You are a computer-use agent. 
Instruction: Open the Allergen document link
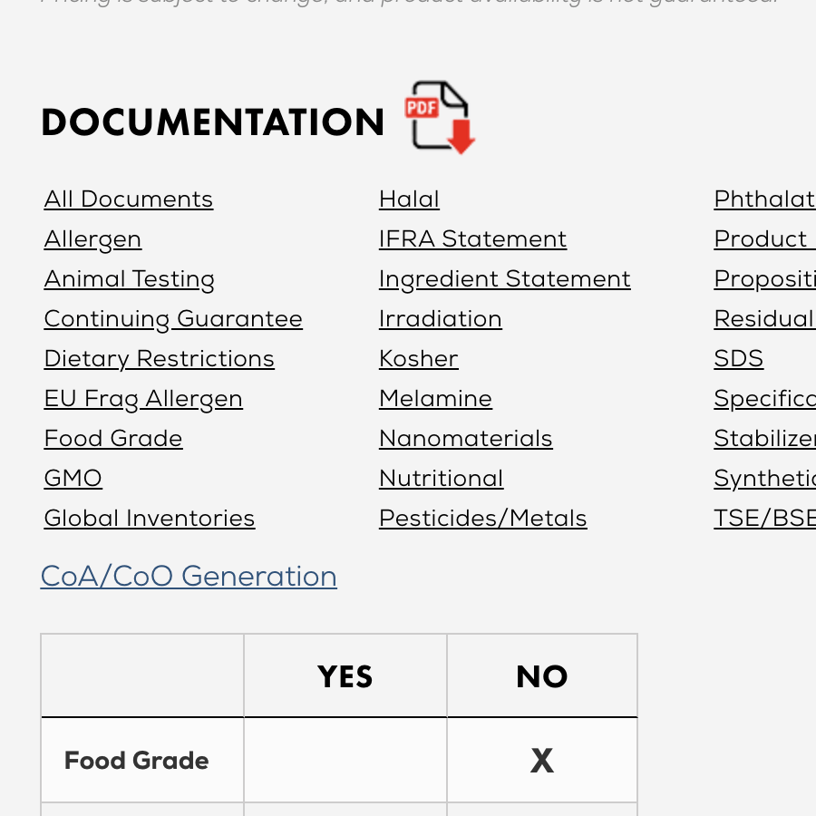92,239
